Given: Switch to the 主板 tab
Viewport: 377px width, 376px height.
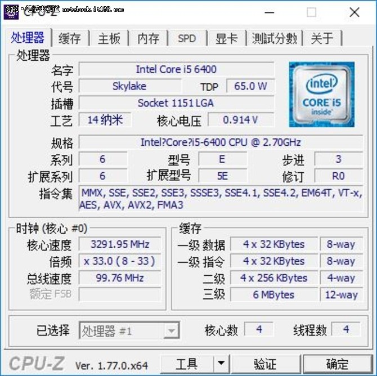Looking at the screenshot, I should point(109,38).
